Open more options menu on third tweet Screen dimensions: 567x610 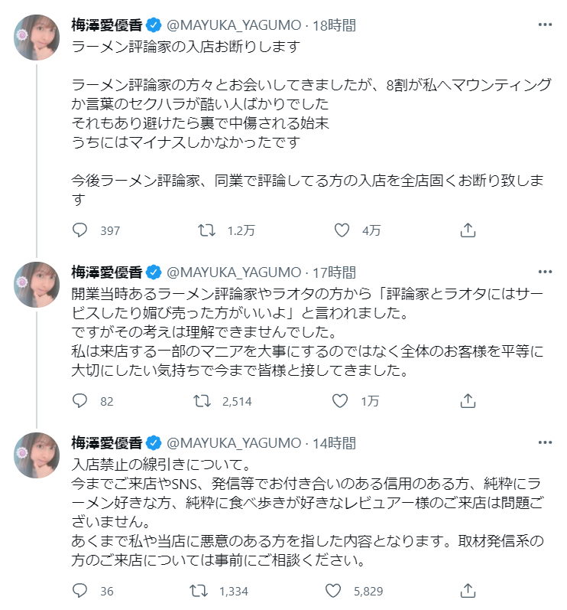point(545,443)
